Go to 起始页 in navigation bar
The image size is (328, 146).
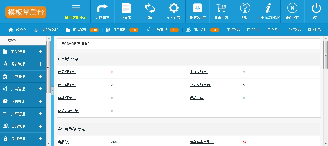click(21, 30)
